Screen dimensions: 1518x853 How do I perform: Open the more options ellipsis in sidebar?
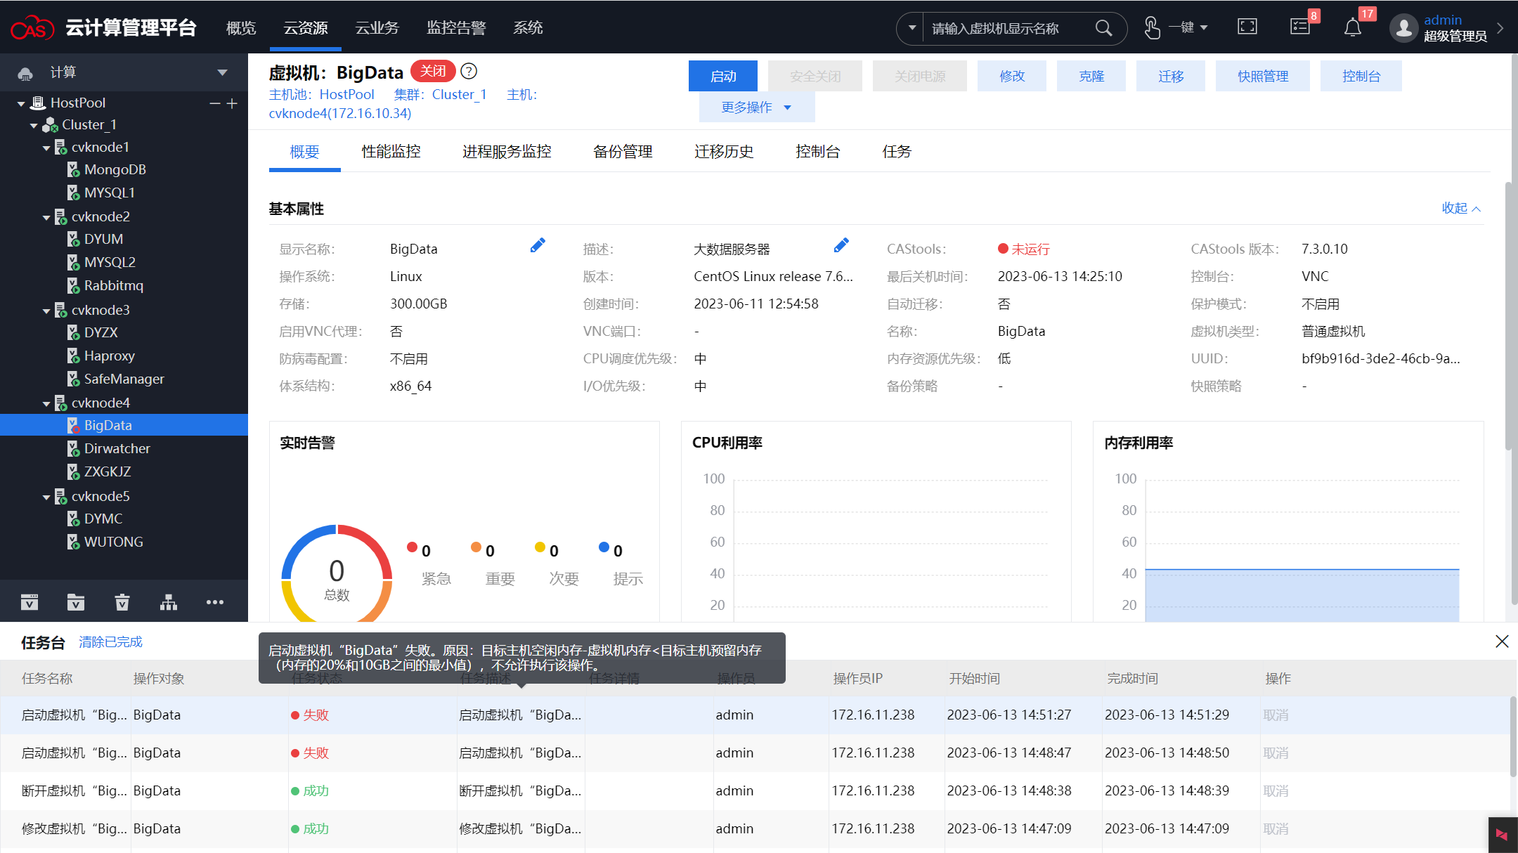coord(215,602)
